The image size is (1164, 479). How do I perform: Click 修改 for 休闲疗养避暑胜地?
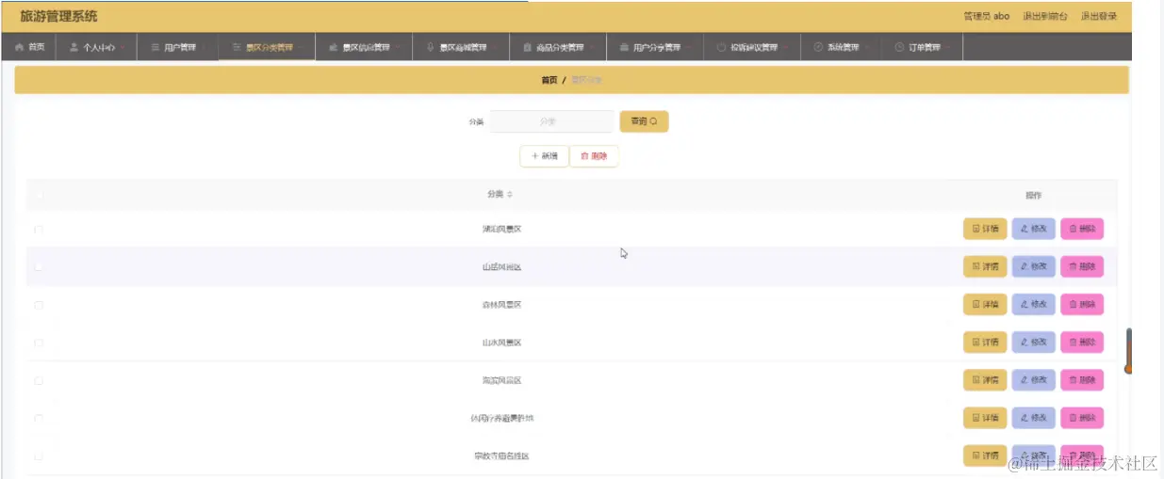(1034, 417)
